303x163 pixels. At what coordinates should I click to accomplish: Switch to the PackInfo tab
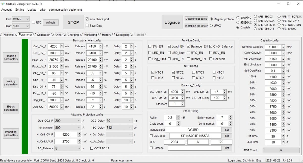[x=8, y=35]
